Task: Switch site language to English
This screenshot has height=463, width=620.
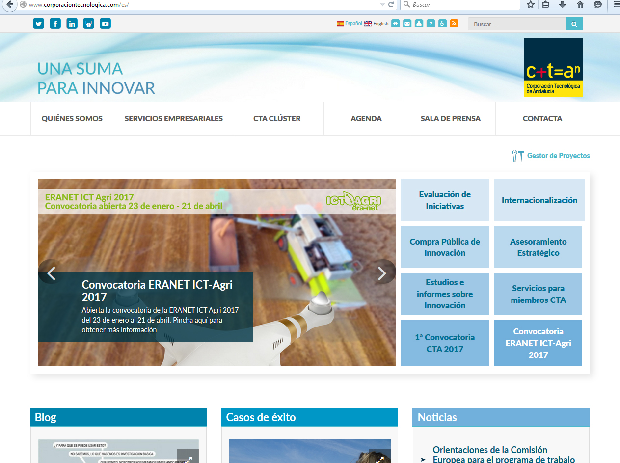Action: coord(377,23)
